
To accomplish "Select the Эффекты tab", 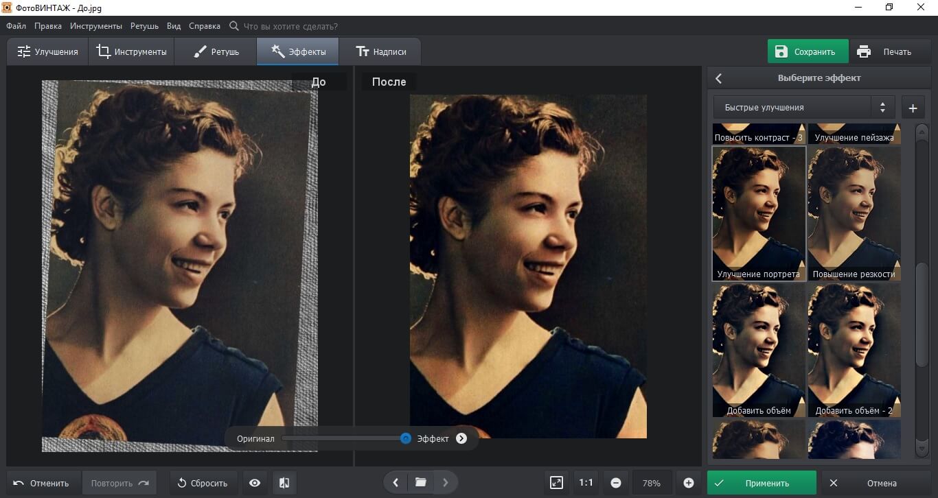I will click(298, 51).
